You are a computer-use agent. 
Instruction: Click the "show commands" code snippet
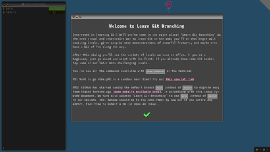(155, 71)
